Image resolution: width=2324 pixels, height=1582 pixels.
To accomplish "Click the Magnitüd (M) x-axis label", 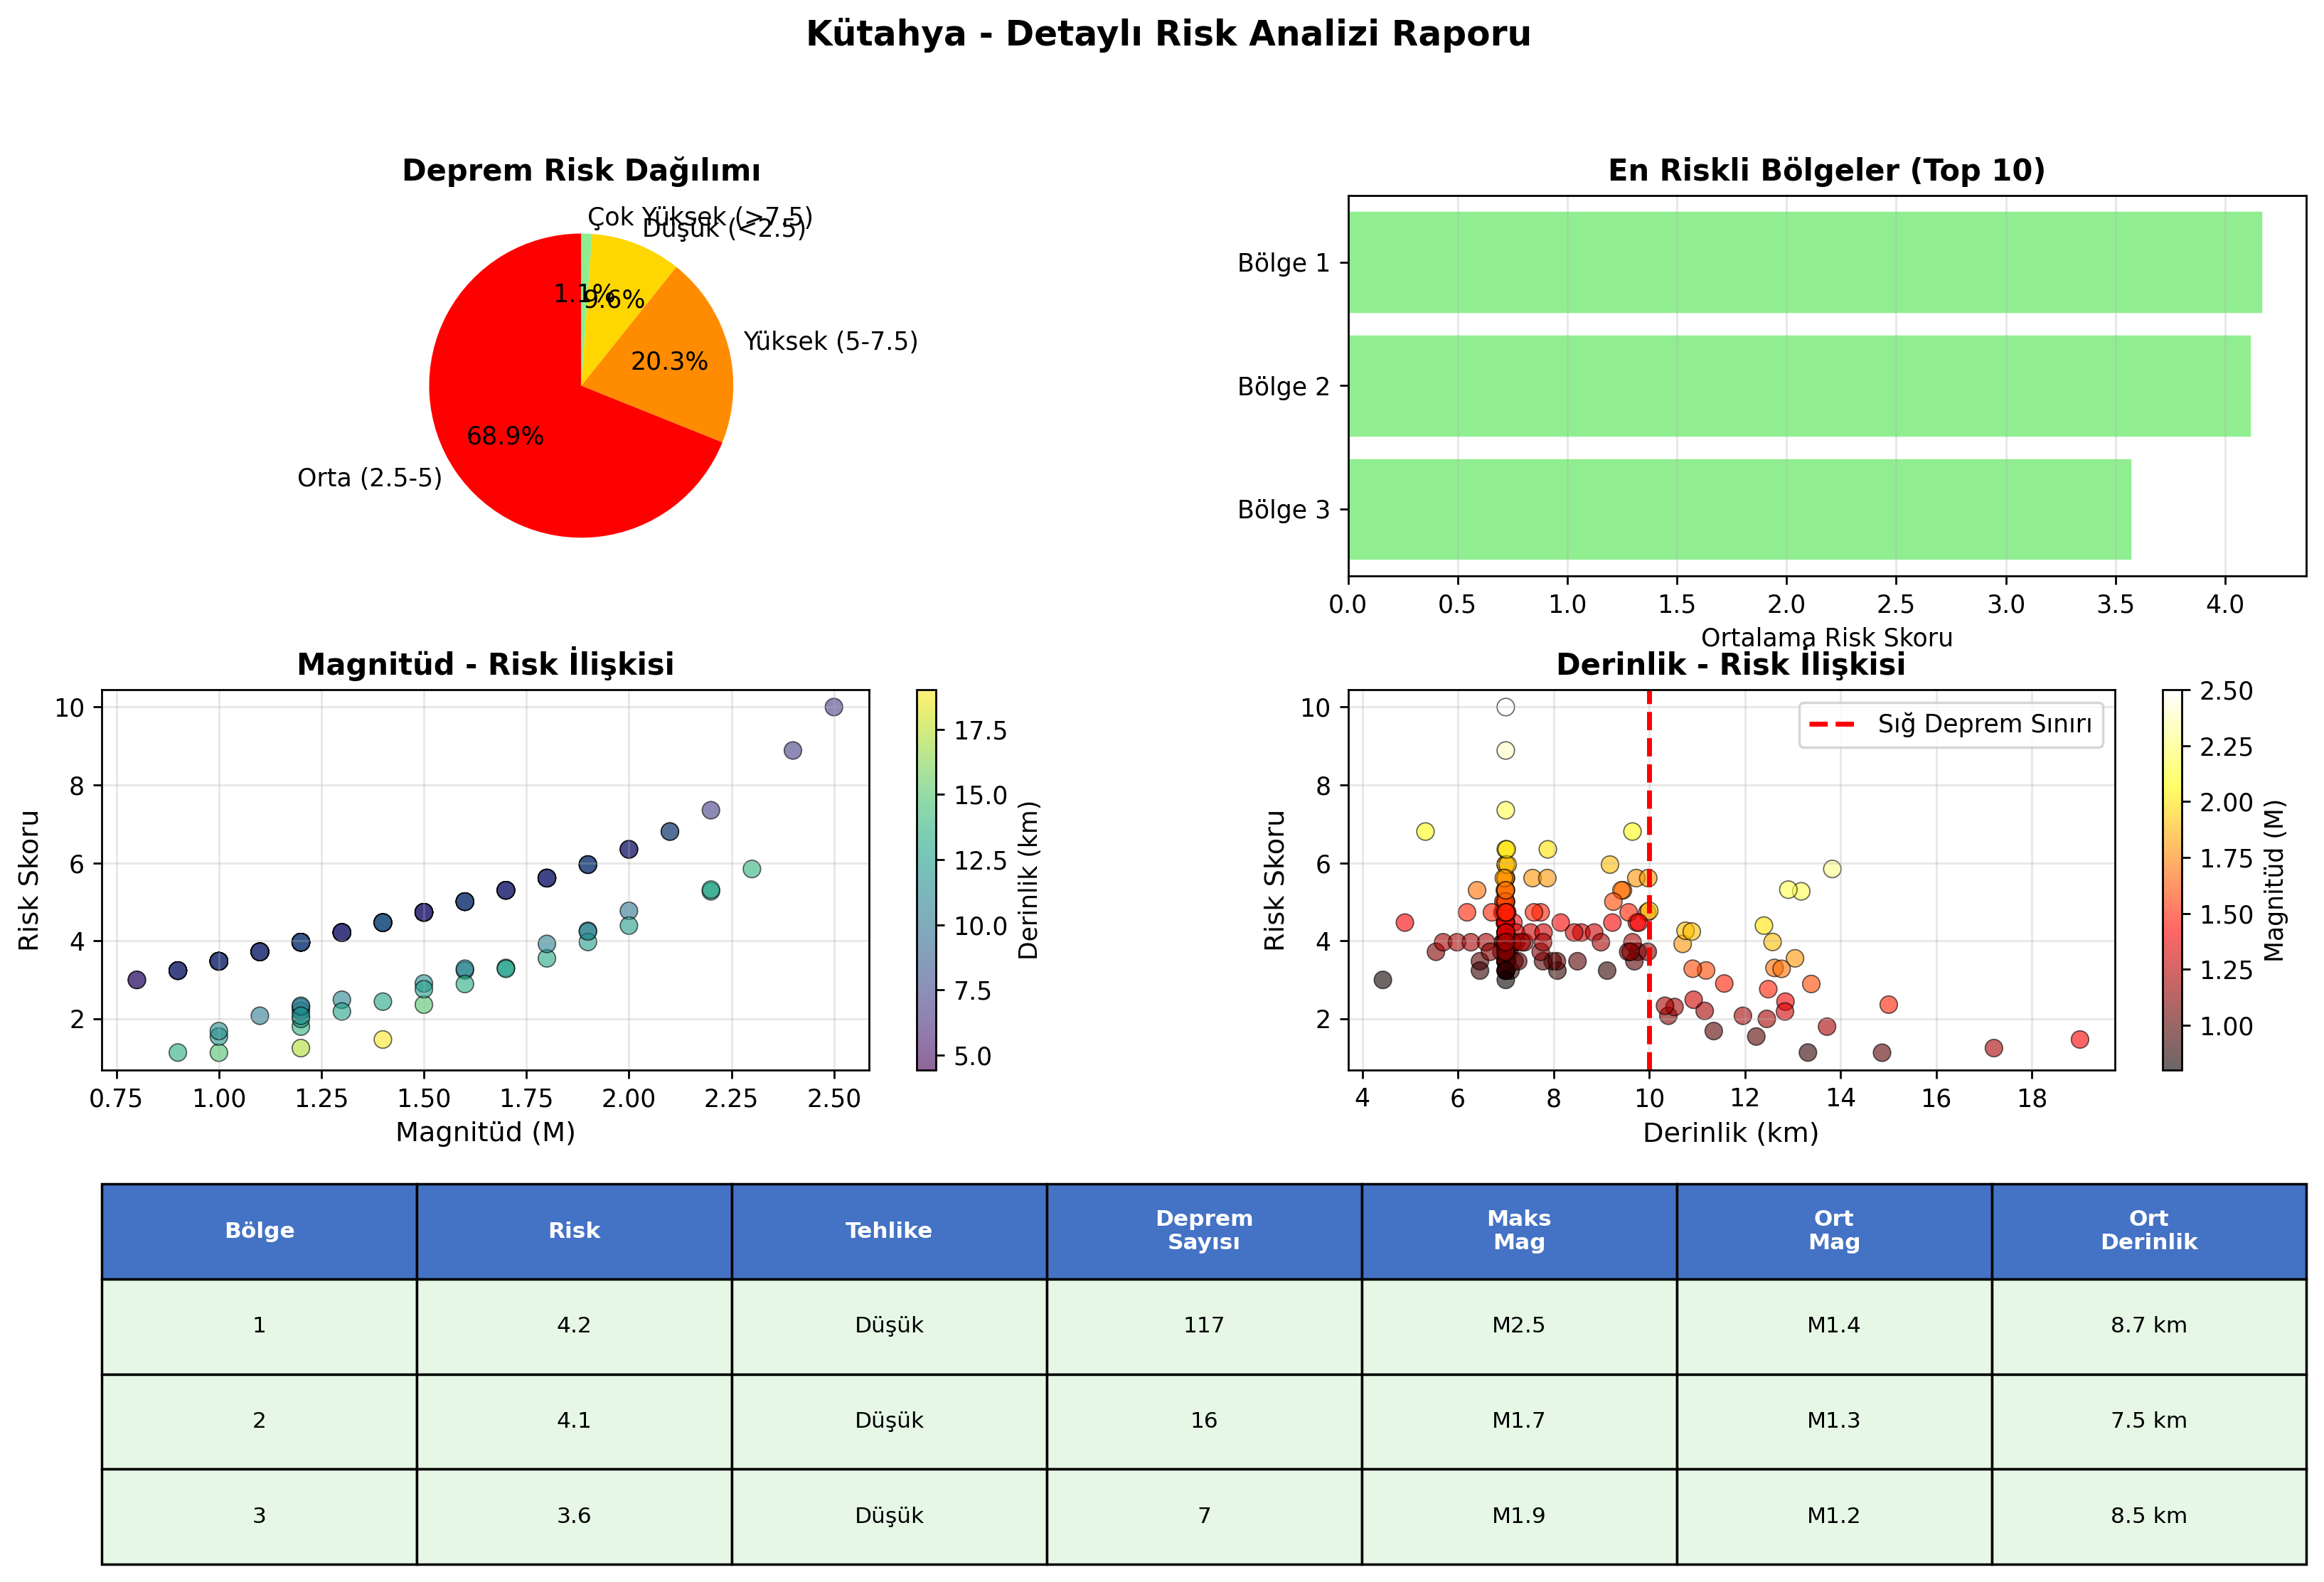I will 486,1132.
